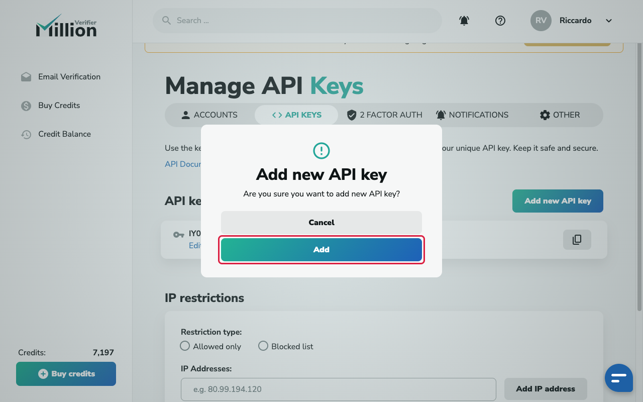Click the RV user avatar
Viewport: 643px width, 402px height.
[x=541, y=21]
